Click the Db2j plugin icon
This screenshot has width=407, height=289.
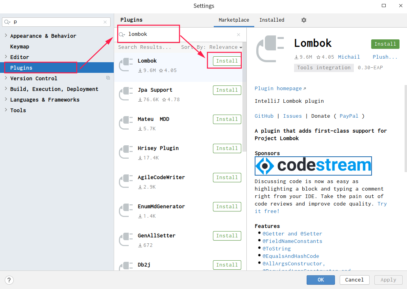pyautogui.click(x=126, y=266)
